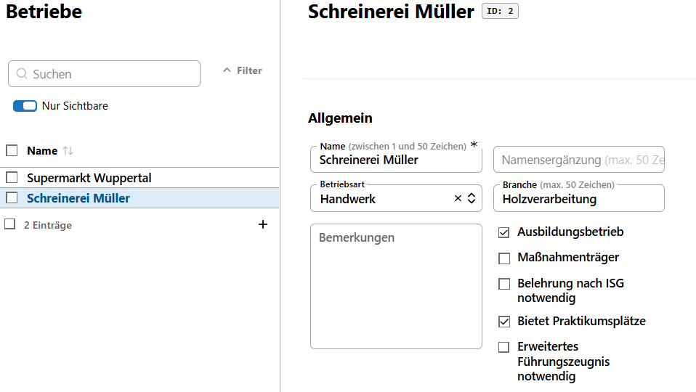Check the box beside 2 Einträge

click(x=9, y=224)
